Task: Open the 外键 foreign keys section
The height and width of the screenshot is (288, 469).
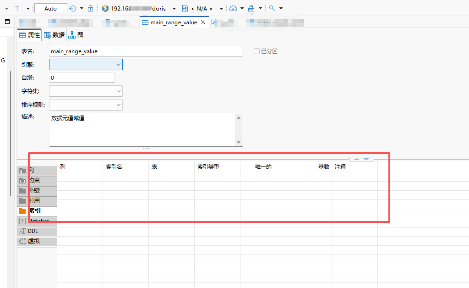Action: [x=37, y=190]
